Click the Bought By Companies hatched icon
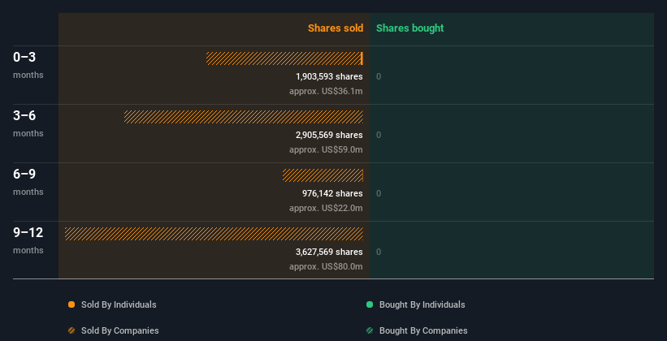This screenshot has width=667, height=341. (370, 330)
